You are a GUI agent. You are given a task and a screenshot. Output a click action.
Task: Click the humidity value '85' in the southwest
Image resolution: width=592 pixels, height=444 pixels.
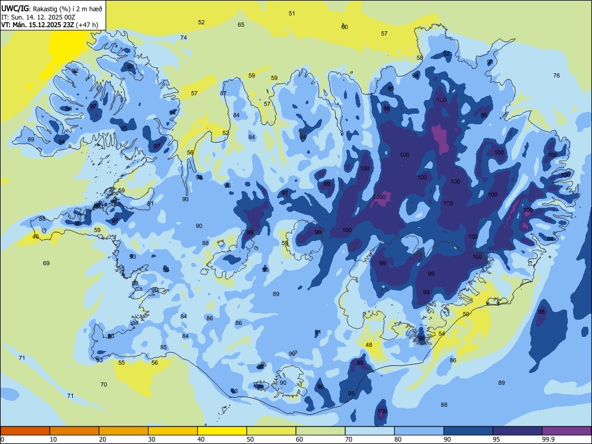(163, 348)
